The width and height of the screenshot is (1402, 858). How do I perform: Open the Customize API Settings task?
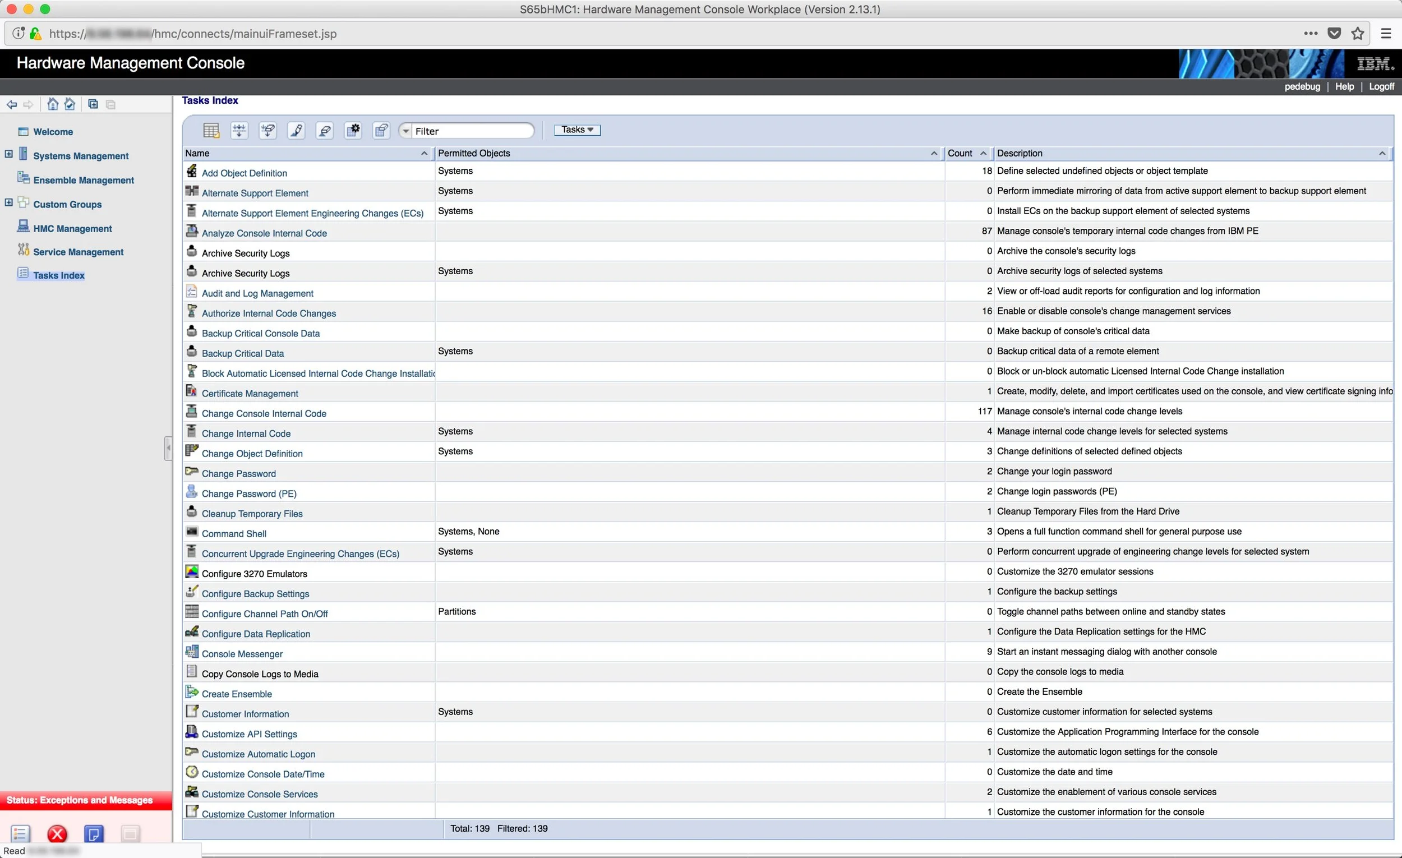pyautogui.click(x=249, y=734)
